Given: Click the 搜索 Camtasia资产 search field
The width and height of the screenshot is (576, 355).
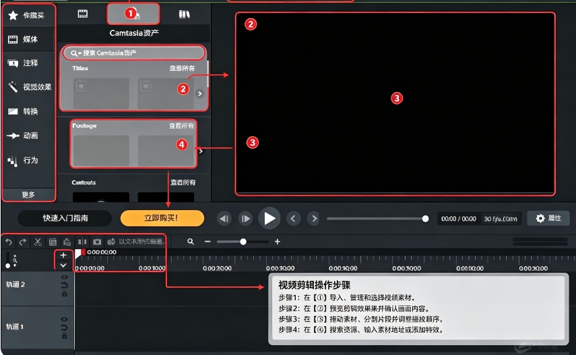Looking at the screenshot, I should tap(133, 53).
